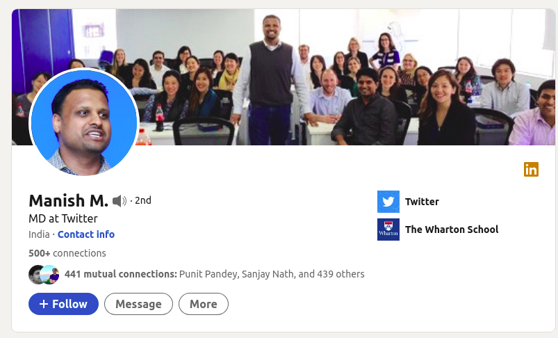Click the gold LinkedIn premium badge icon
Viewport: 558px width, 338px height.
(x=531, y=169)
